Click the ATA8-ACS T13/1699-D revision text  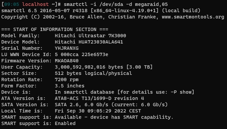click(99, 98)
